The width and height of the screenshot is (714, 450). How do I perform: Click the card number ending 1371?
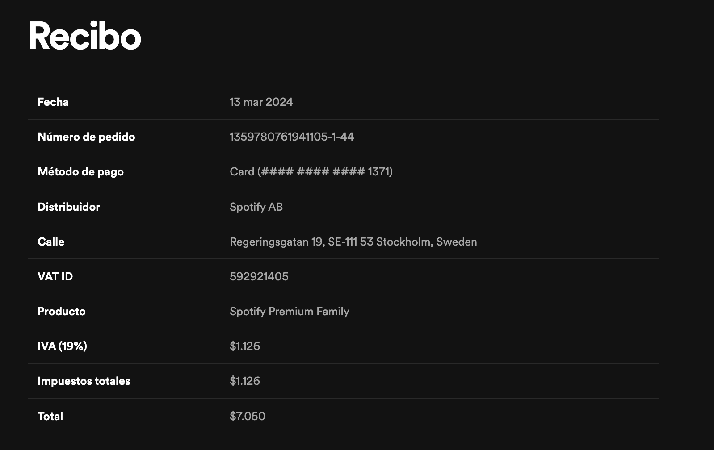point(311,172)
